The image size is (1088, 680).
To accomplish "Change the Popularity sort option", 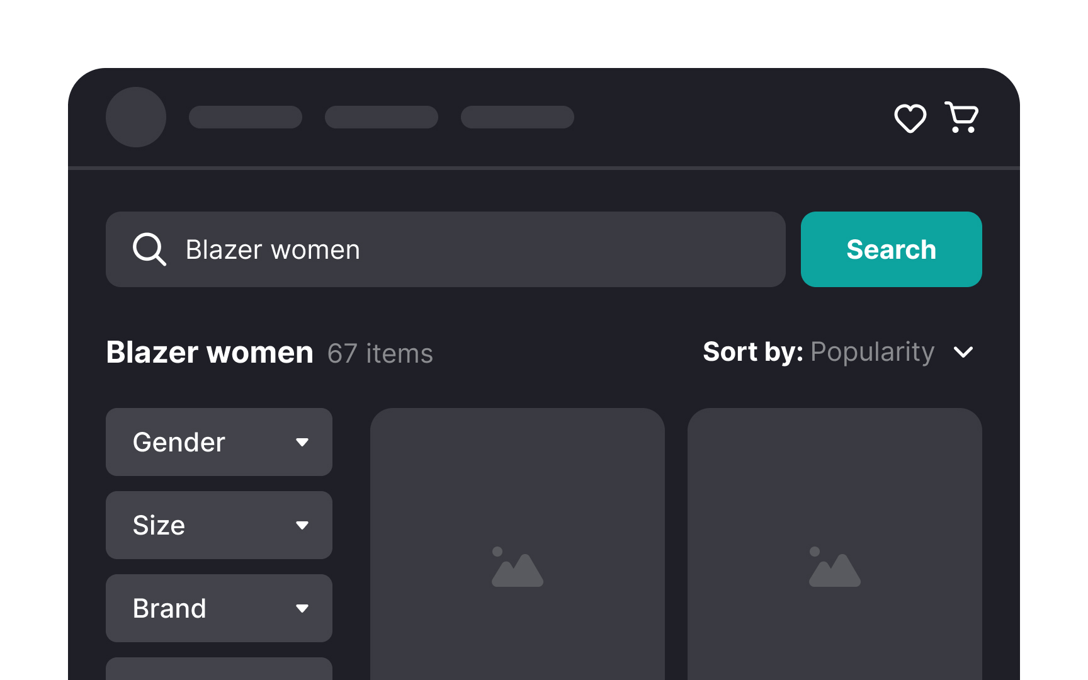I will point(872,352).
